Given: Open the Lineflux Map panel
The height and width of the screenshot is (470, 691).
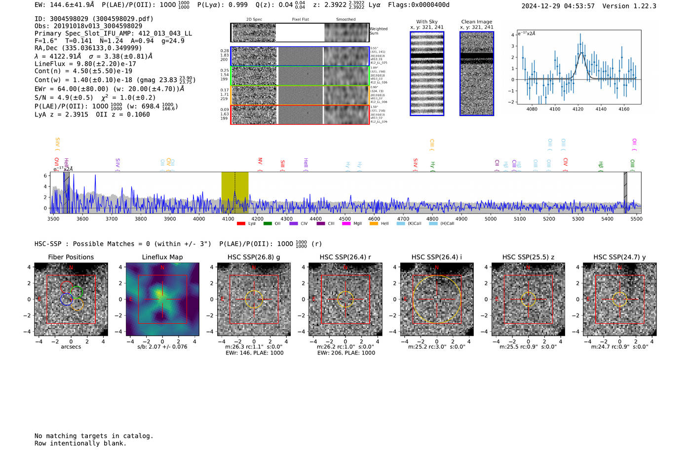Looking at the screenshot, I should (x=162, y=299).
